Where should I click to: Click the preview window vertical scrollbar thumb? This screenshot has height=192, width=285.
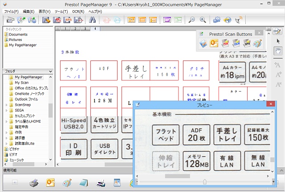point(272,160)
